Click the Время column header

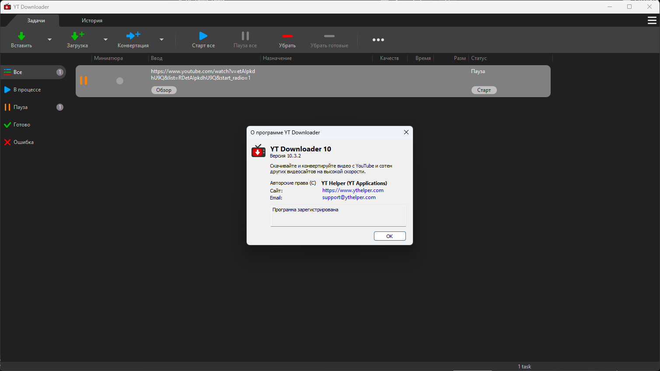(423, 58)
